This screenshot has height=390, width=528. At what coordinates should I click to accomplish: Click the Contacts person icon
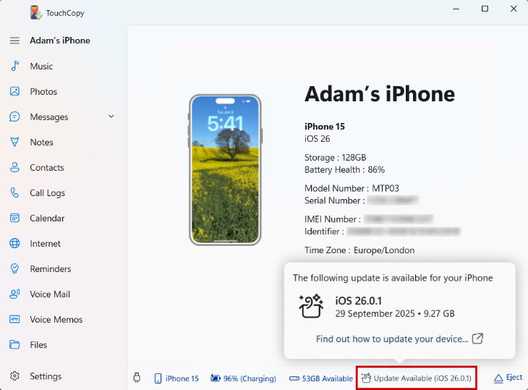14,167
